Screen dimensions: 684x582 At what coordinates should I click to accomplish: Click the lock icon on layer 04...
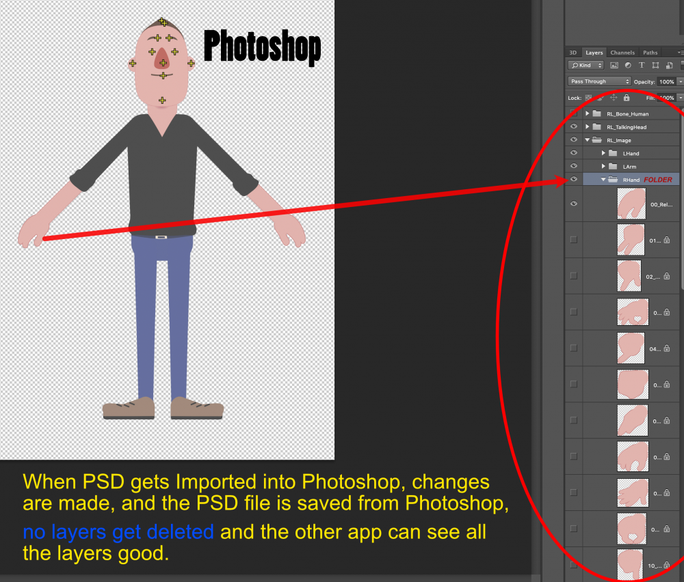point(666,348)
